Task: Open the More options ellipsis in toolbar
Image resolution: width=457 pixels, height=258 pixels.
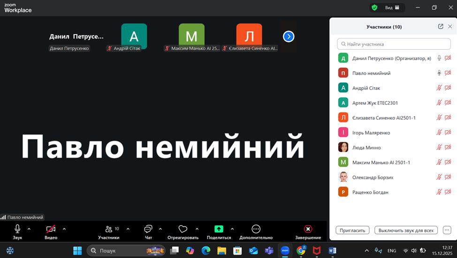Action: 256,229
